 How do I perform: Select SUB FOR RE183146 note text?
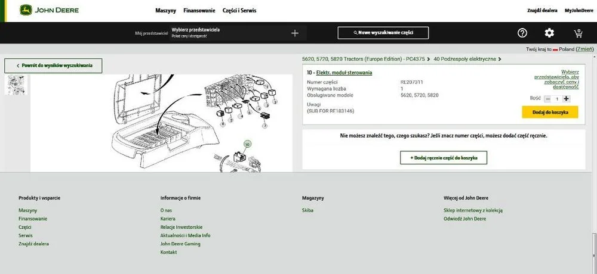pos(331,111)
